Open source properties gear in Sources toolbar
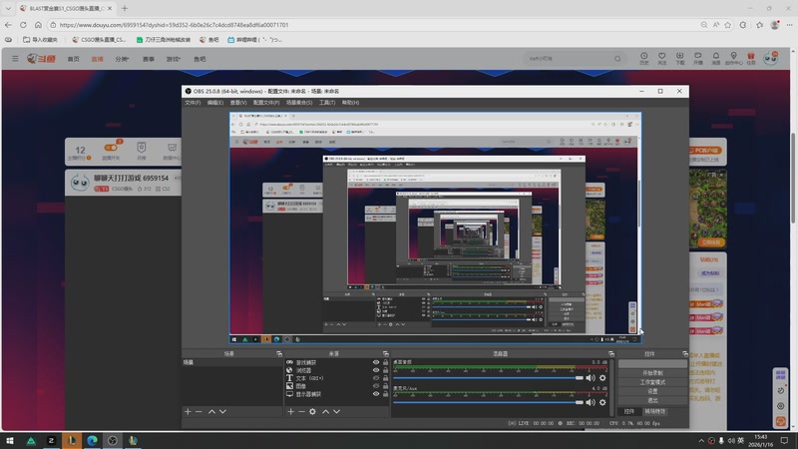 312,411
